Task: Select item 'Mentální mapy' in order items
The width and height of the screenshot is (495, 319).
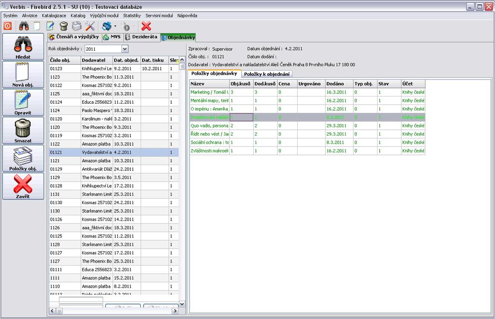Action: 307,100
